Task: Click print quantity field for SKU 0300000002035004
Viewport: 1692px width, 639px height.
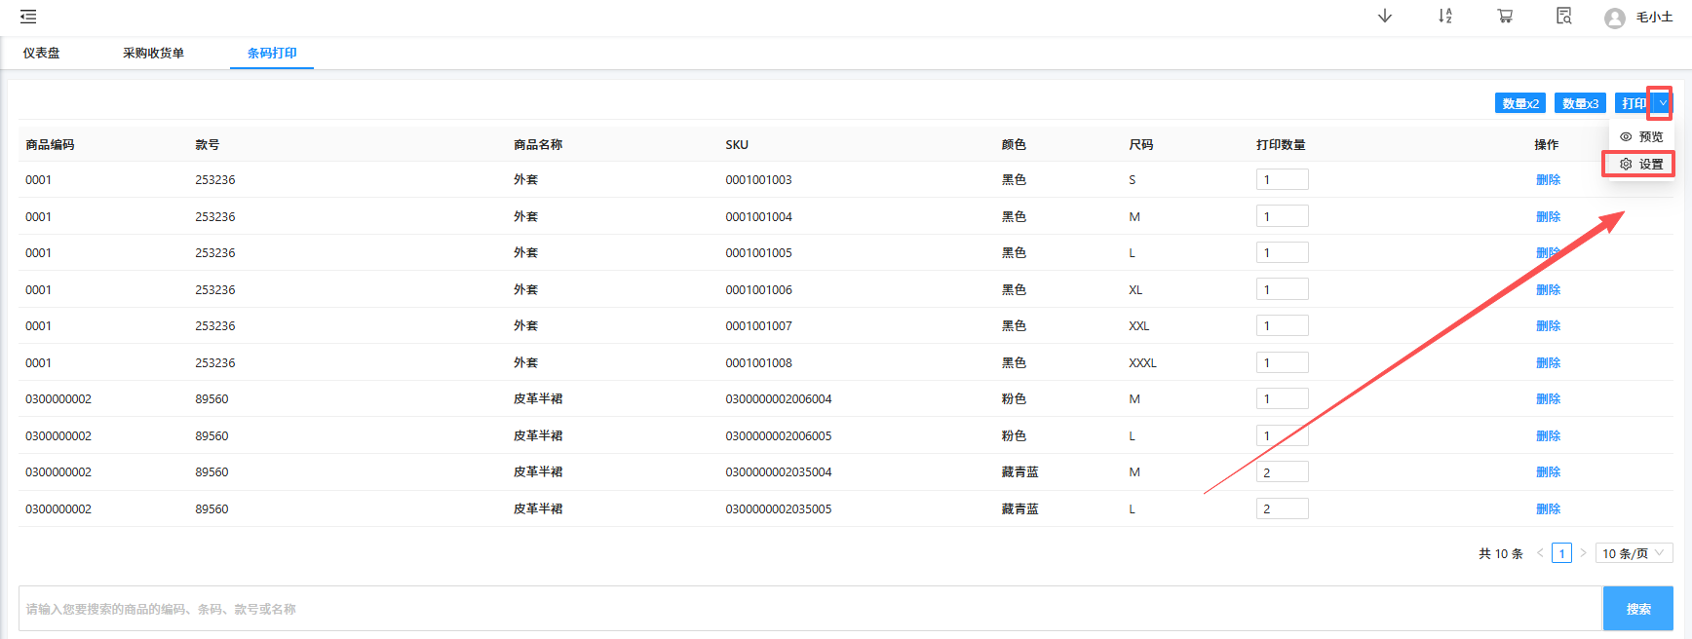Action: (x=1282, y=472)
